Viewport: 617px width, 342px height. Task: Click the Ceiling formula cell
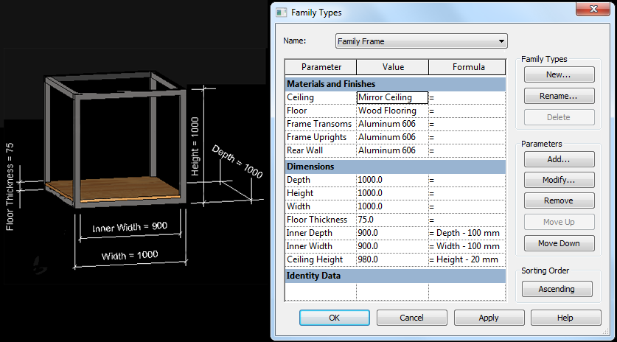click(x=467, y=97)
